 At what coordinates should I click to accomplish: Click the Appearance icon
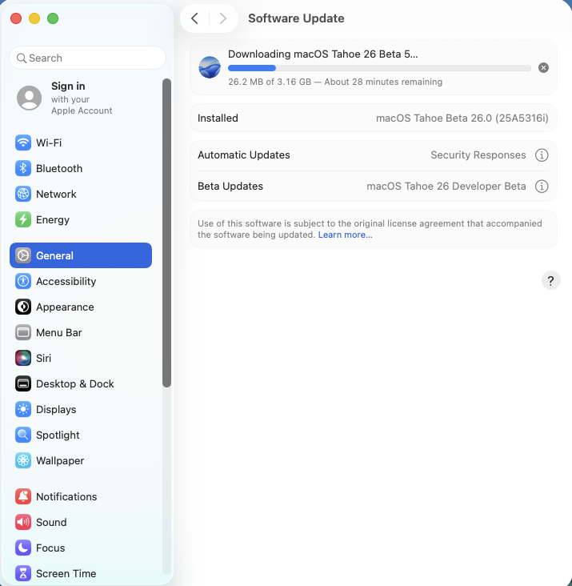(23, 307)
